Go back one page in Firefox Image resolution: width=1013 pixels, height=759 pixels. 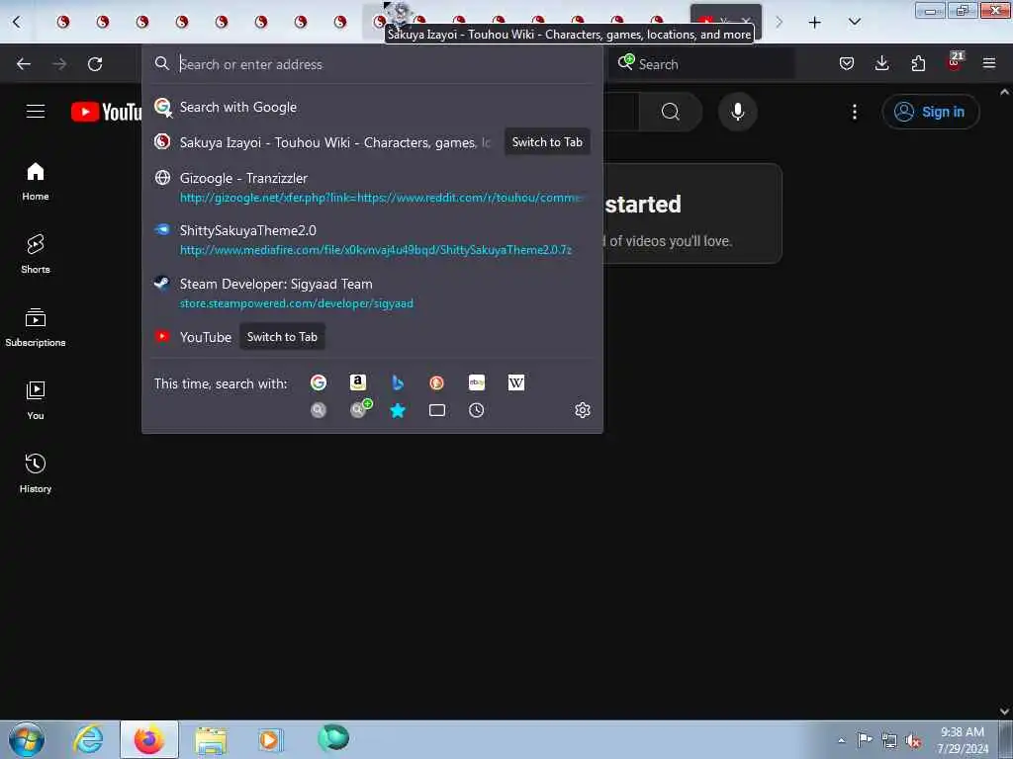pyautogui.click(x=24, y=64)
